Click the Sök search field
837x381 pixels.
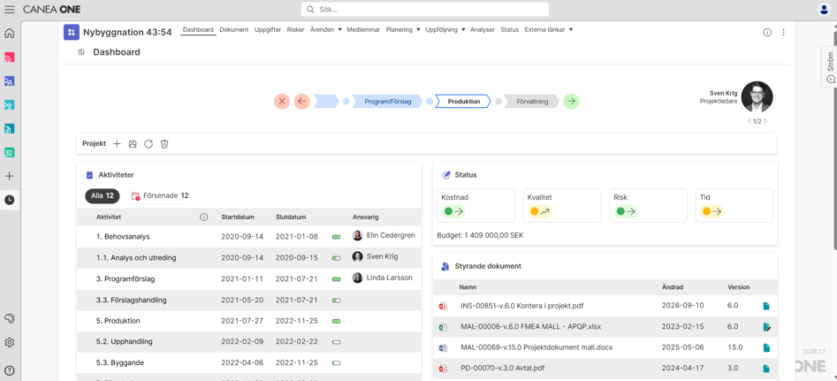click(425, 9)
